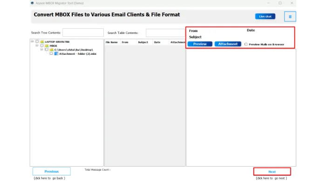Sort by Attachment column header
The image size is (326, 181).
(177, 42)
